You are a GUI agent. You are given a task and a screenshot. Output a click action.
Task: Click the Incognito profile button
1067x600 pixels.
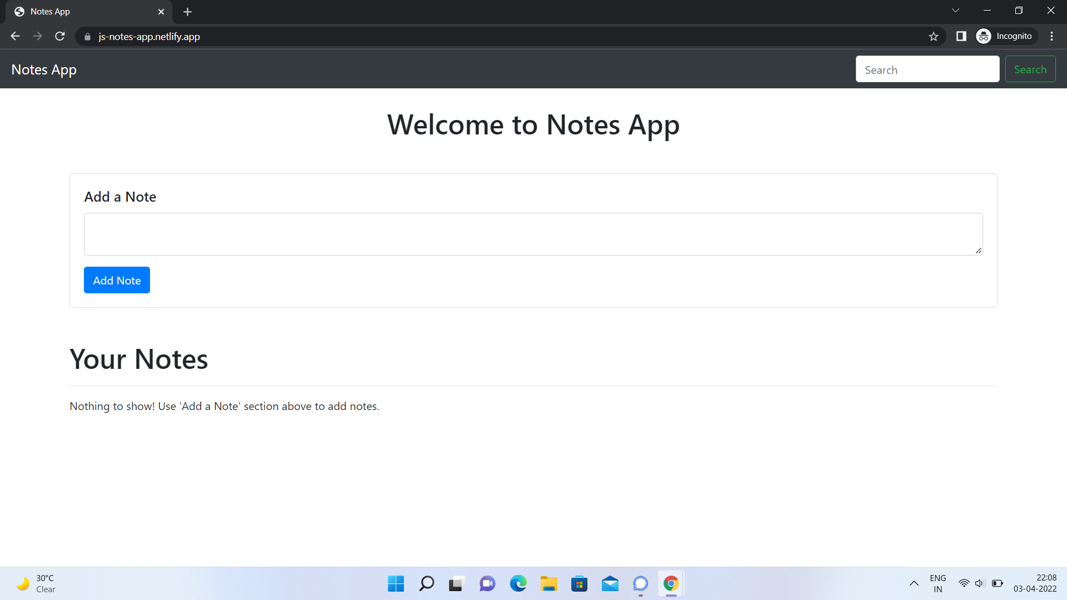coord(1006,36)
